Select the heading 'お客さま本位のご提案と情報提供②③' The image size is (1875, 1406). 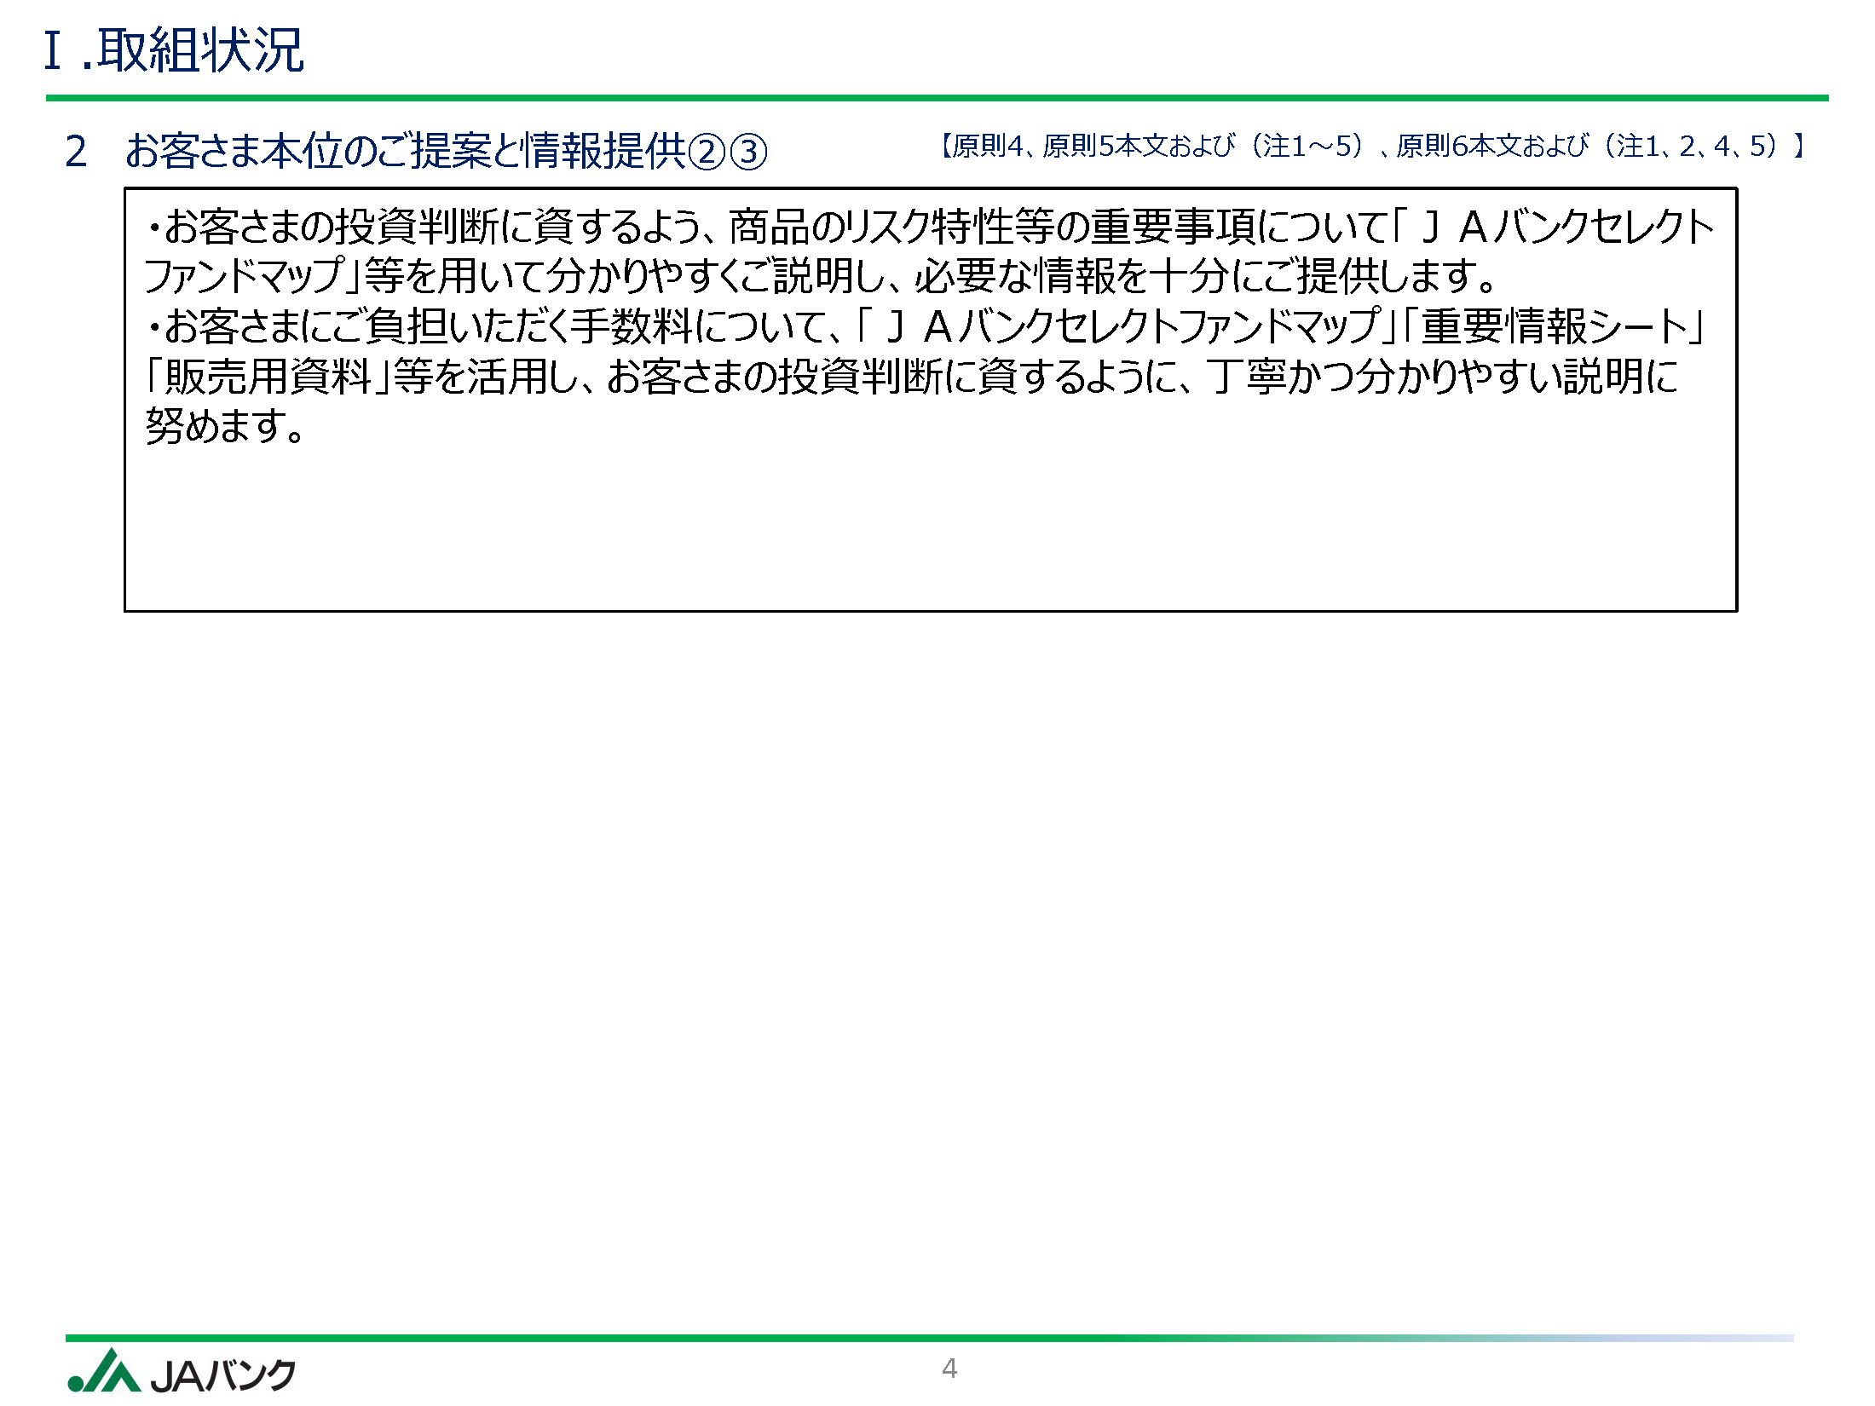click(446, 151)
